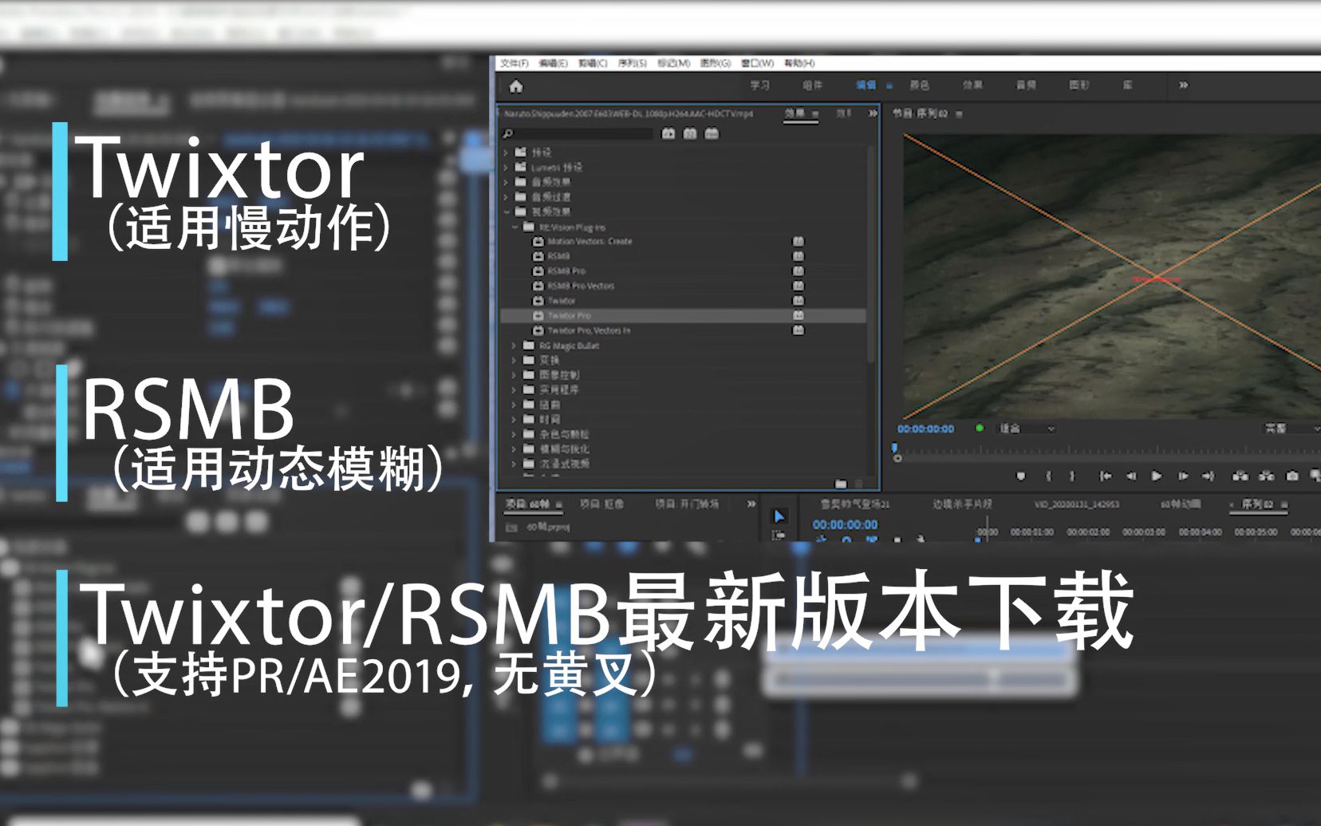Image resolution: width=1321 pixels, height=826 pixels.
Task: Click the magnifier icon in effects search
Action: 508,134
